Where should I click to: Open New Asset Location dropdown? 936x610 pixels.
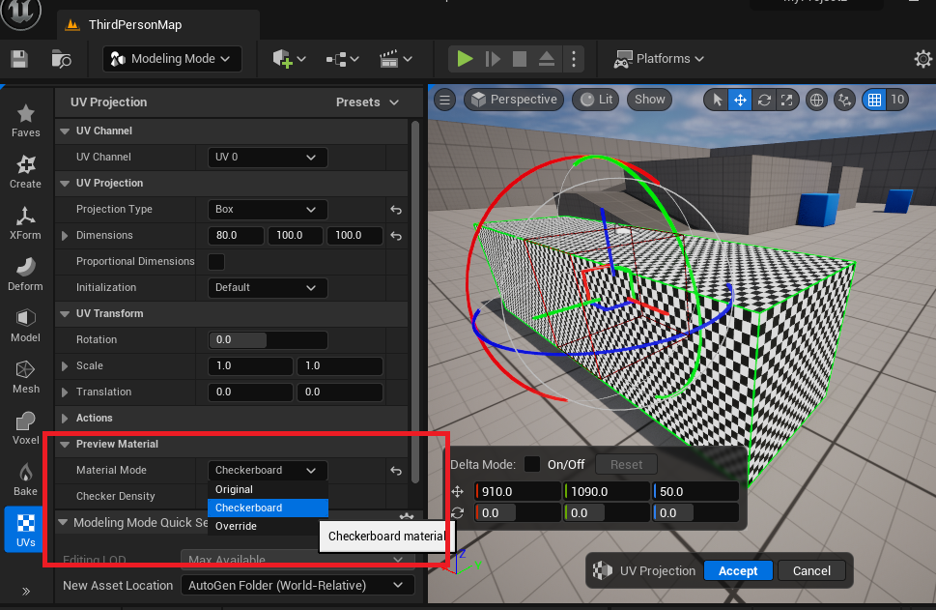pos(298,586)
